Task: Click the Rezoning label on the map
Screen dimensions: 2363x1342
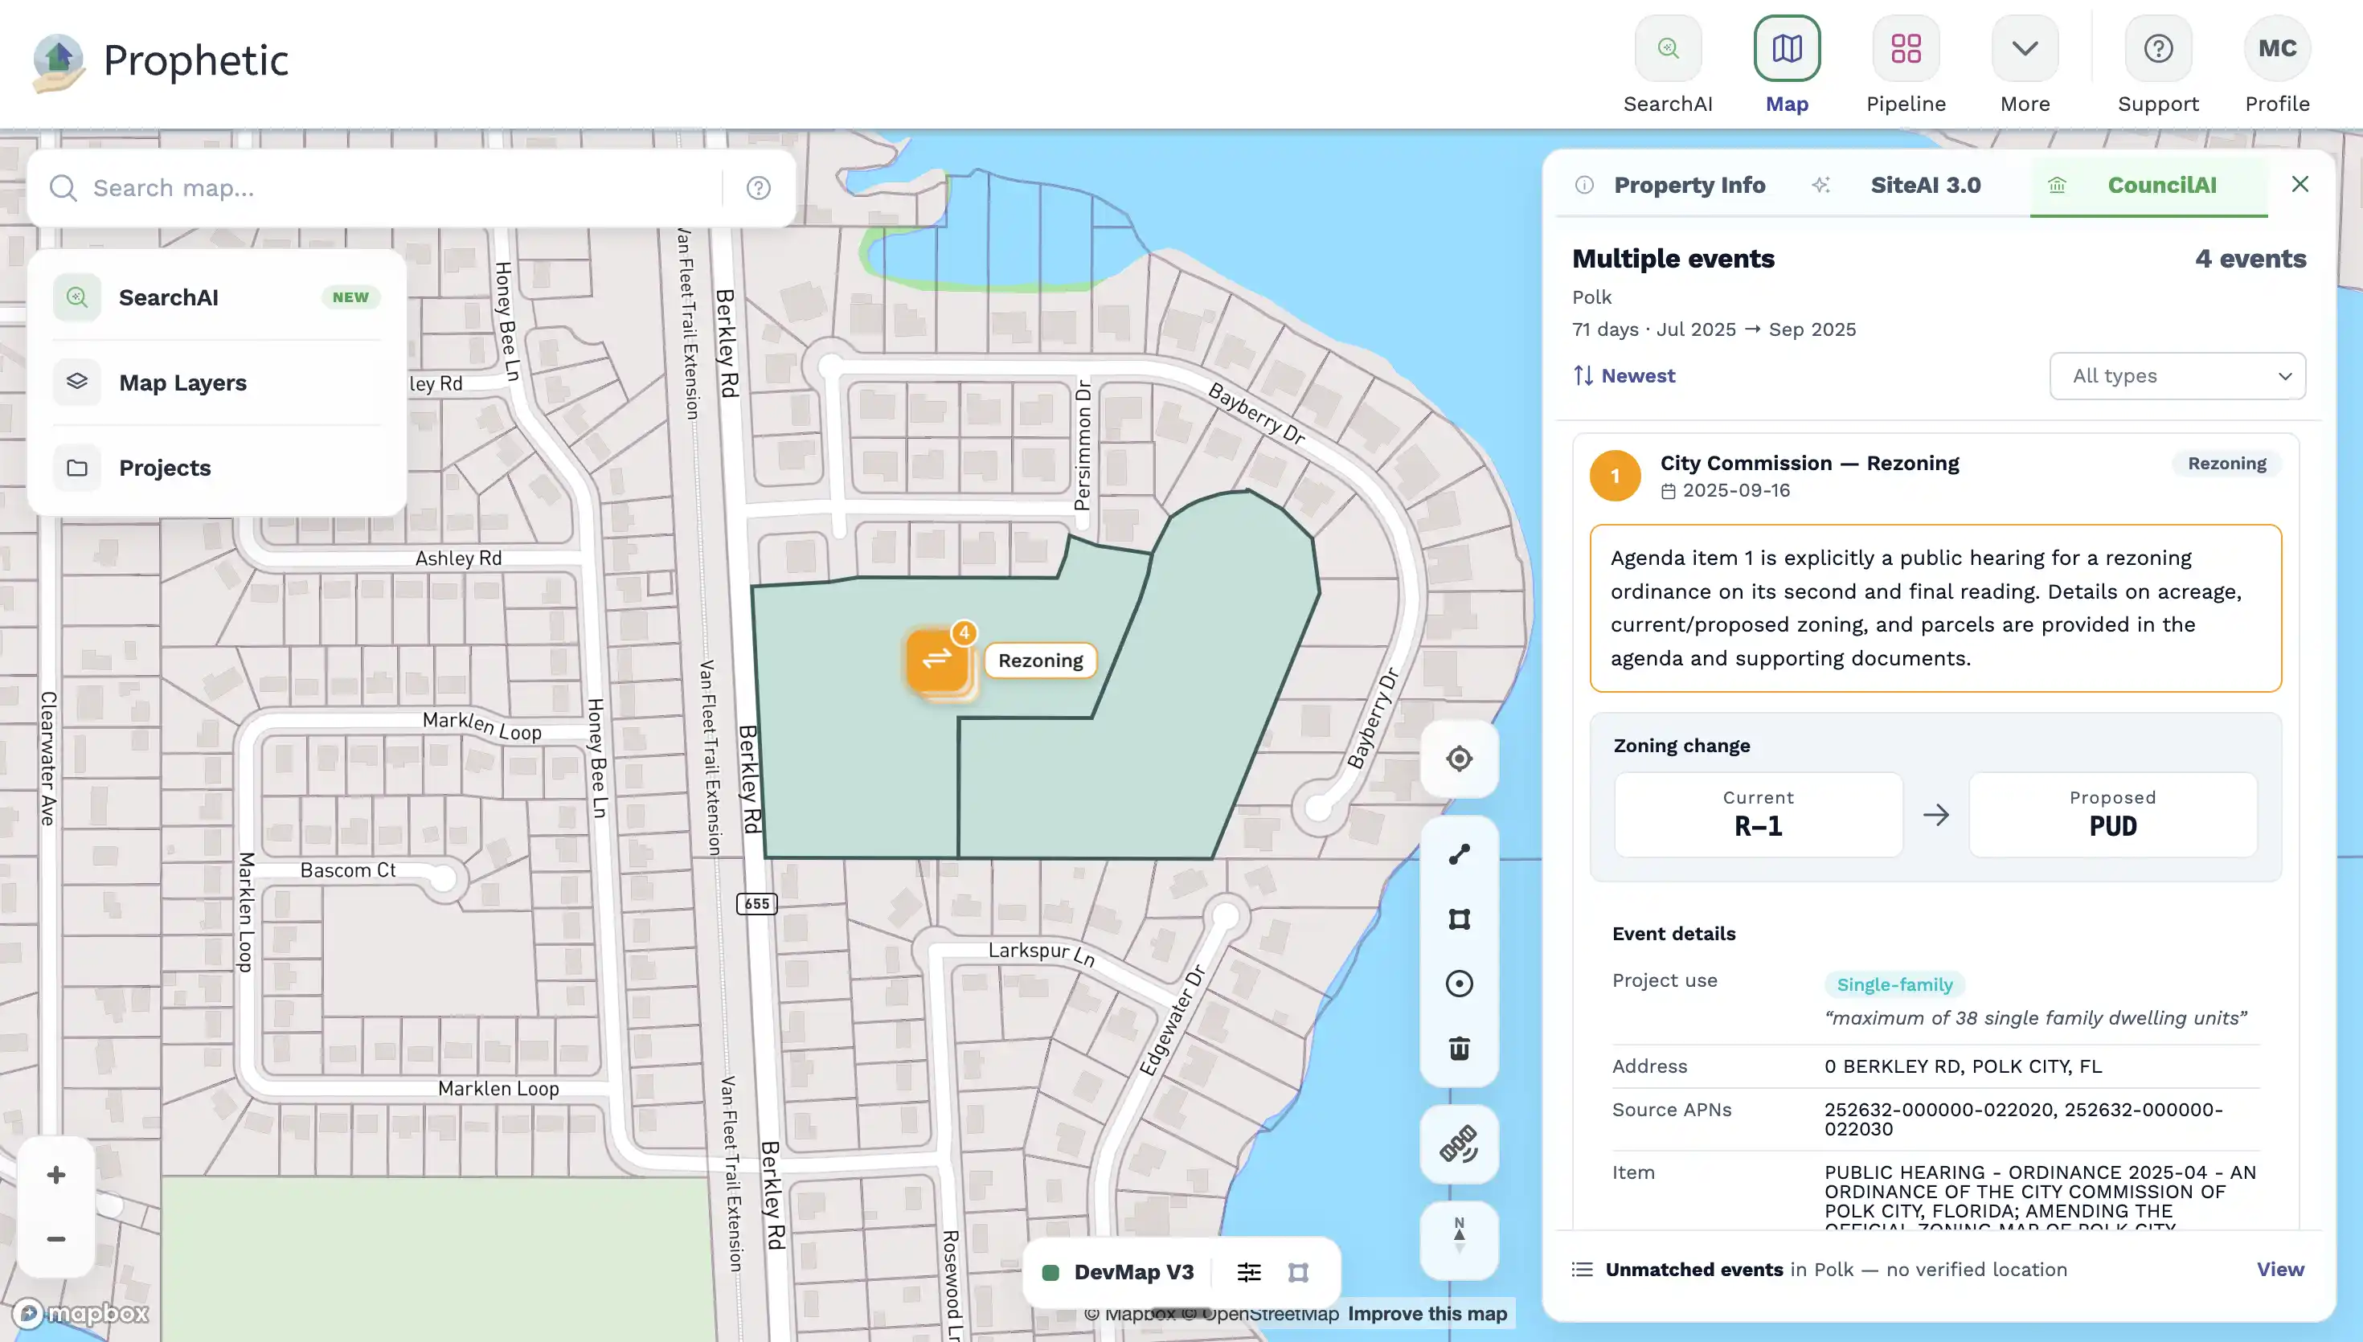Action: (1041, 661)
